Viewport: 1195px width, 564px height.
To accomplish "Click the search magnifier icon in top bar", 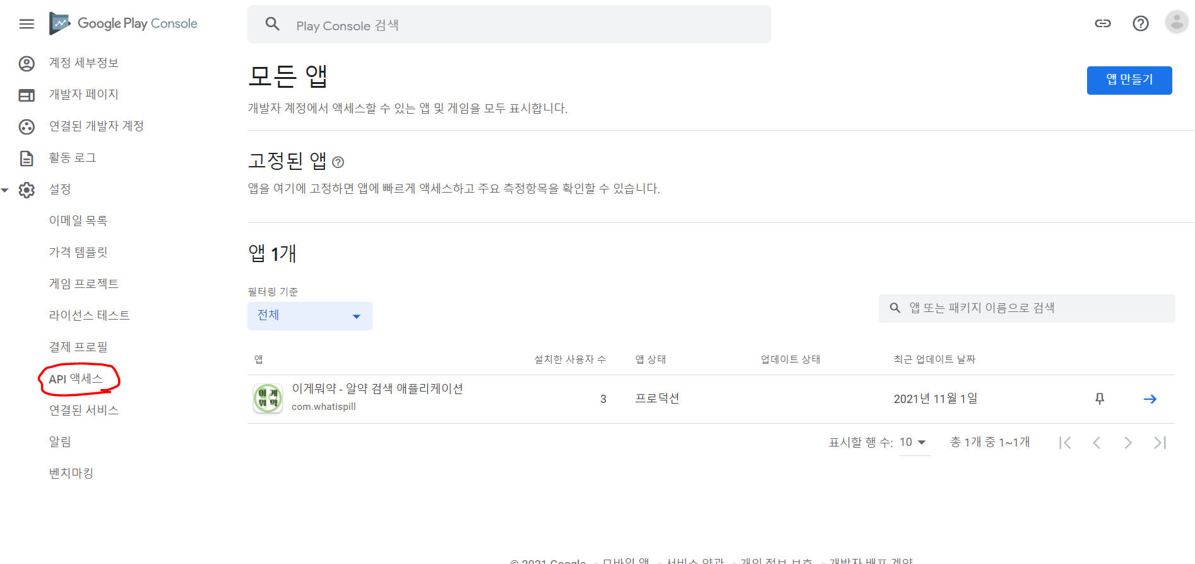I will [273, 24].
